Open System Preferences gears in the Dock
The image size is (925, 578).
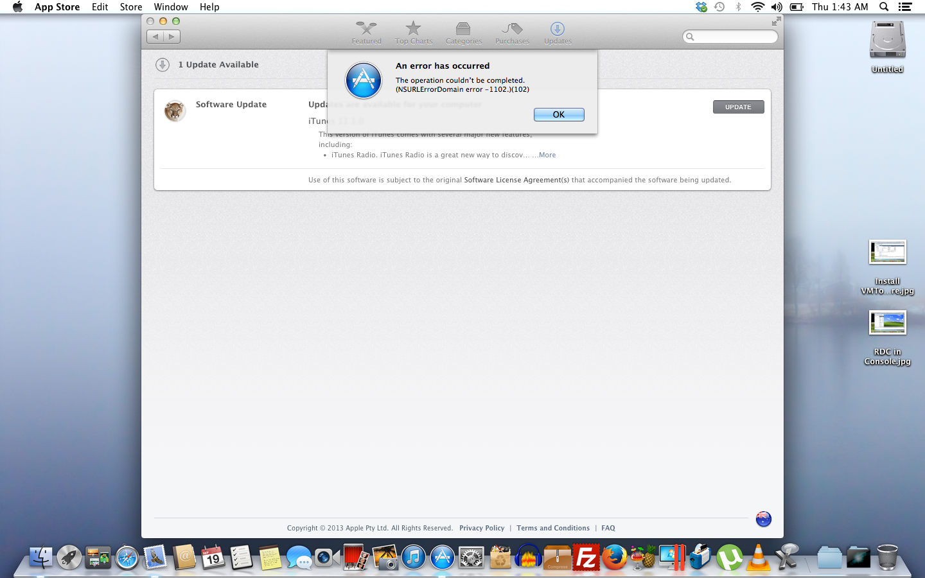[471, 557]
